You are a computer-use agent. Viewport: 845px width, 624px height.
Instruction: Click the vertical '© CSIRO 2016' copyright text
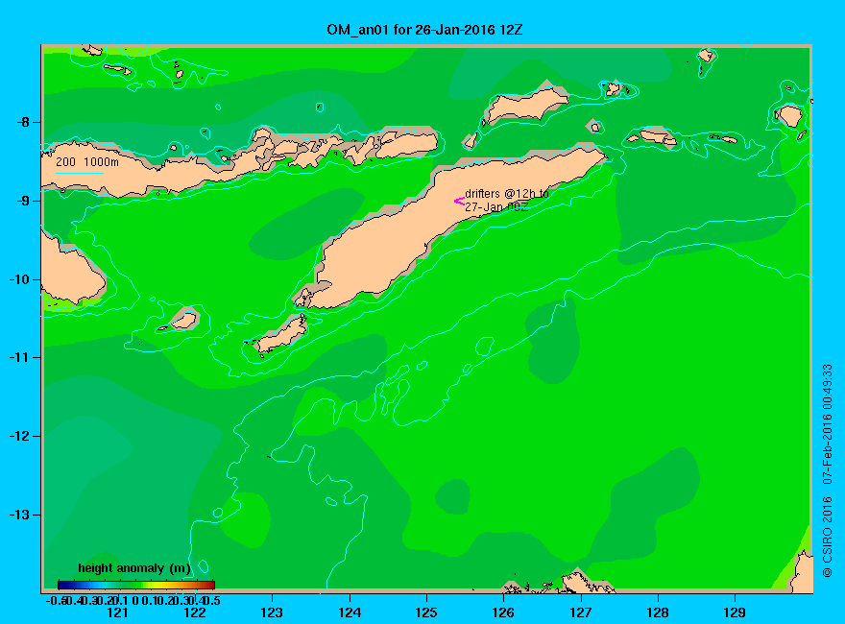coord(827,537)
